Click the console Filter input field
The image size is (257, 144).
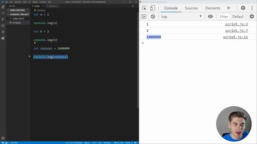point(224,17)
